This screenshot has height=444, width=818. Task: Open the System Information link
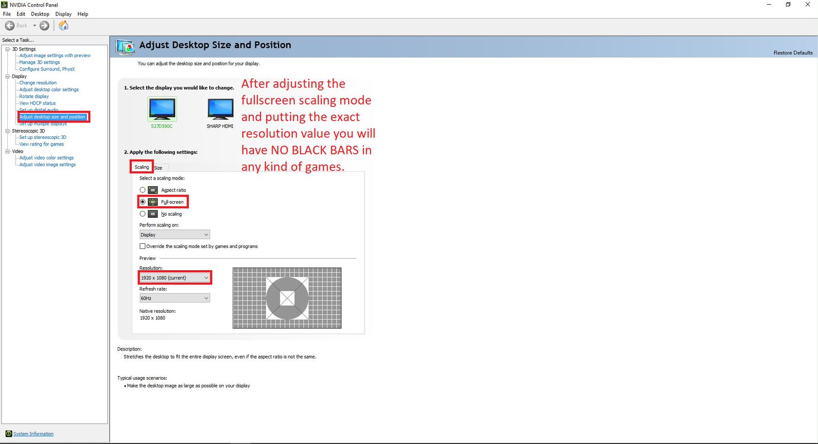tap(33, 434)
